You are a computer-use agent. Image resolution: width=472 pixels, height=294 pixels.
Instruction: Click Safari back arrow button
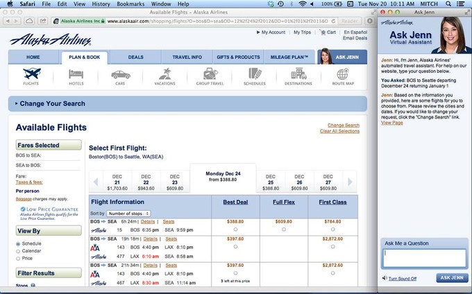click(8, 21)
